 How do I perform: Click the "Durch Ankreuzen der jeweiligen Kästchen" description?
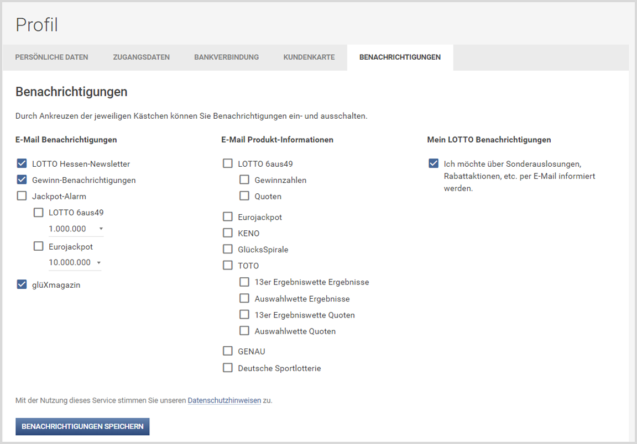point(191,116)
